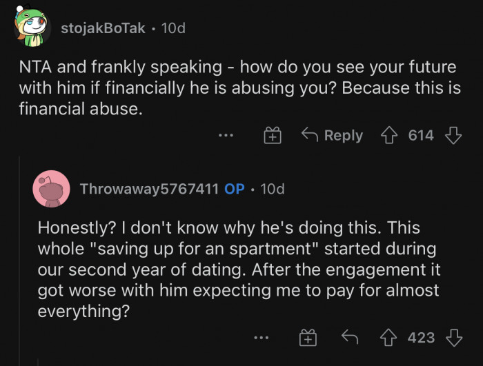483x366 pixels.
Task: Downvote stojakBoTak's comment
Action: (453, 136)
